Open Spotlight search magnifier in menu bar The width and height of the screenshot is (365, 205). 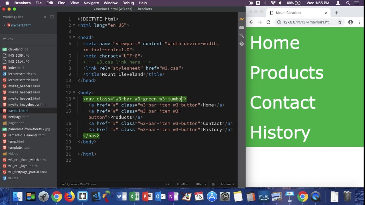point(348,3)
